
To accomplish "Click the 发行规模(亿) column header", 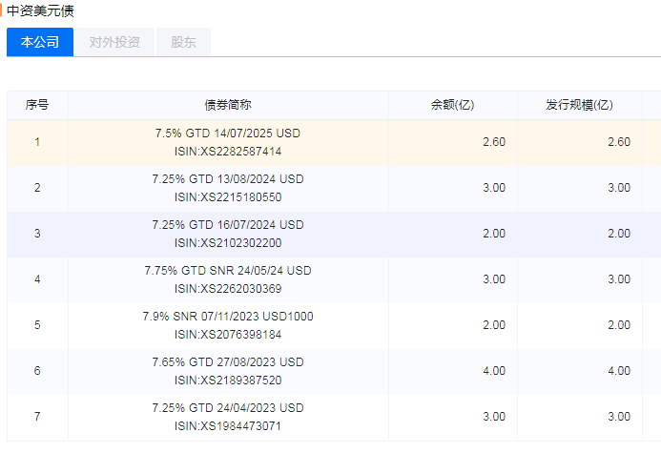I will pyautogui.click(x=580, y=105).
